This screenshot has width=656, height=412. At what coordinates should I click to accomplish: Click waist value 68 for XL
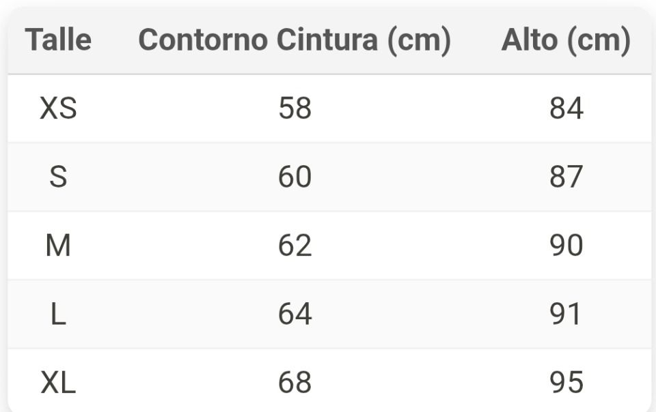tap(295, 383)
